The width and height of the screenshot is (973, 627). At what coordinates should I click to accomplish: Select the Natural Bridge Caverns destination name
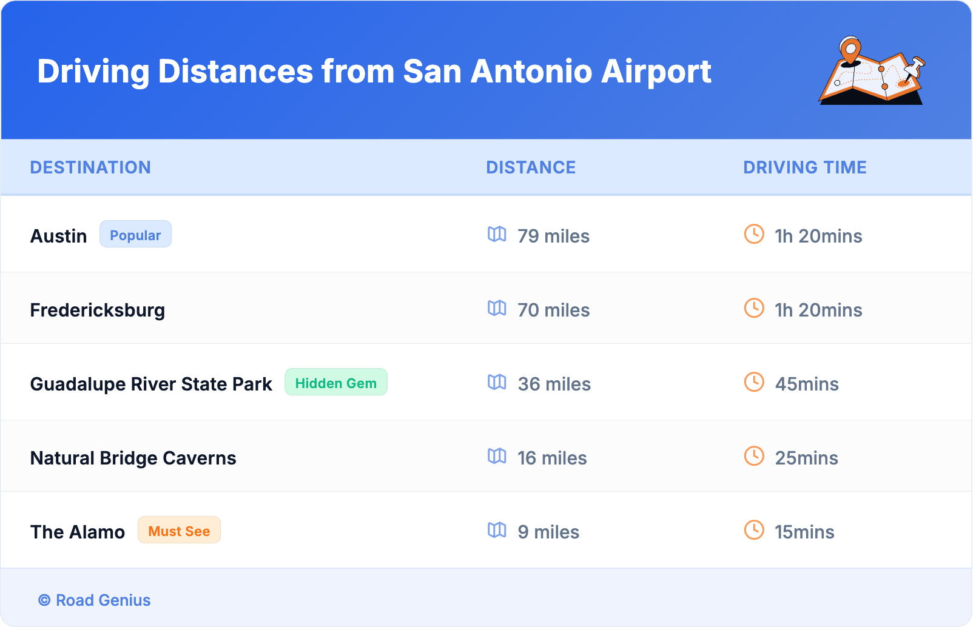coord(133,458)
